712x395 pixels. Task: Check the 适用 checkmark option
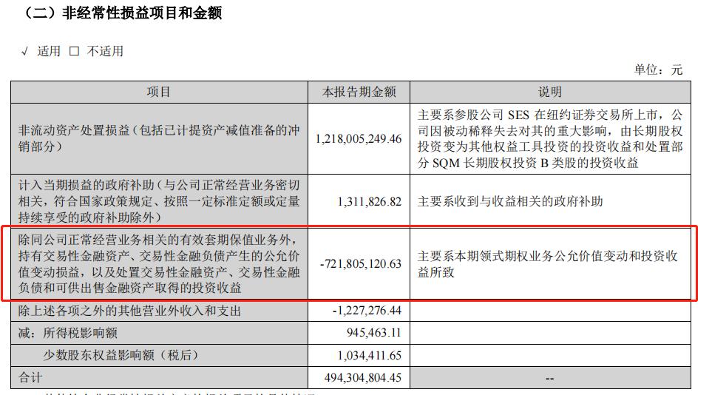tap(25, 51)
